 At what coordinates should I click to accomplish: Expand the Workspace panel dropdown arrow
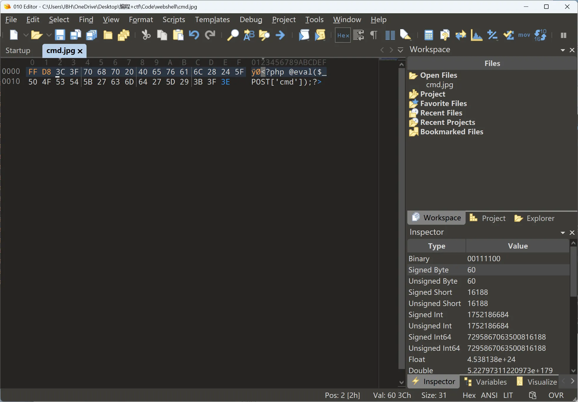(563, 50)
